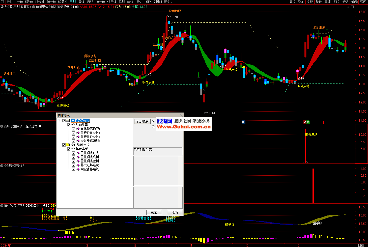Switch to the 月线 period

[x=90, y=2]
